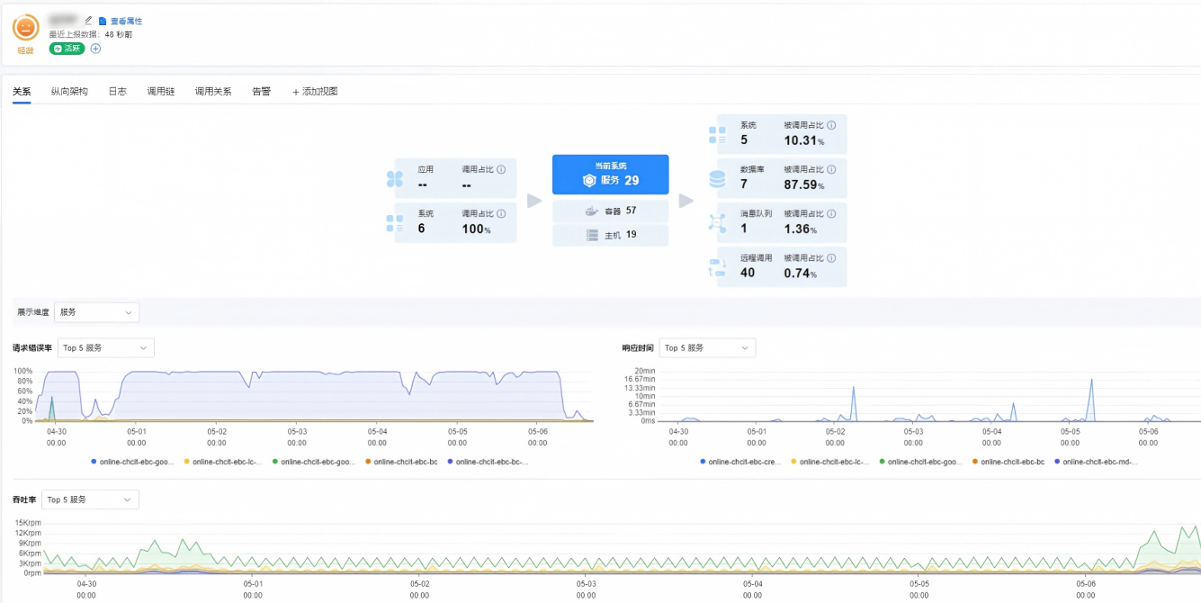Screen dimensions: 1201x603
Task: Click the 容器 docker whale icon
Action: 592,211
